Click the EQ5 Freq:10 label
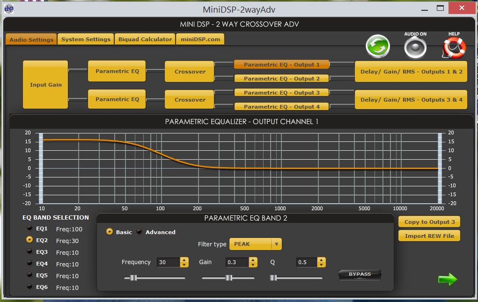This screenshot has width=478, height=302. tap(67, 276)
